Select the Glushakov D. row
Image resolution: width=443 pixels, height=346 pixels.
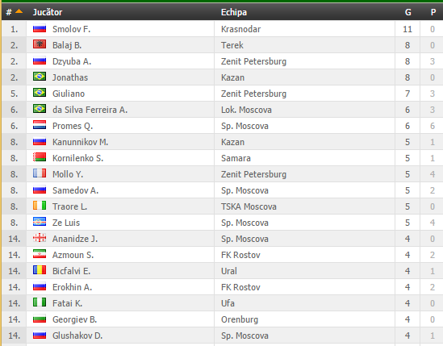(222, 336)
